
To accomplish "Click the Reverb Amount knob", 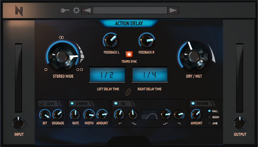I will (196, 114).
